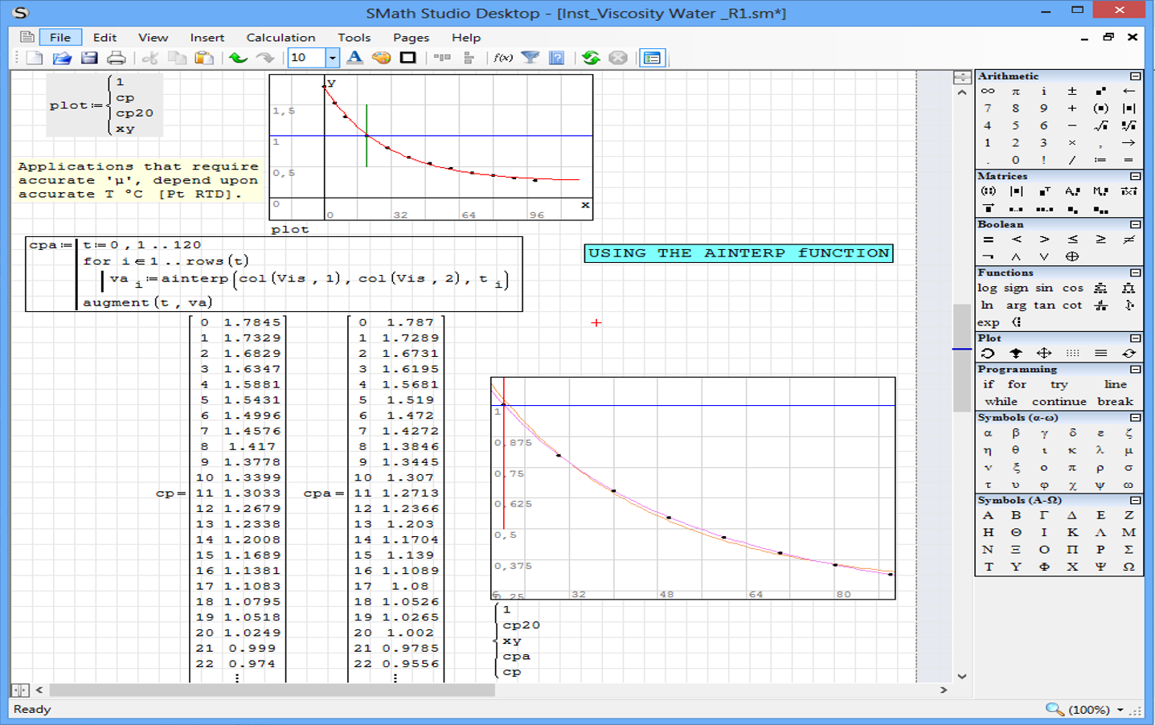Open the Insert menu
Screen dimensions: 1155x725
207,38
